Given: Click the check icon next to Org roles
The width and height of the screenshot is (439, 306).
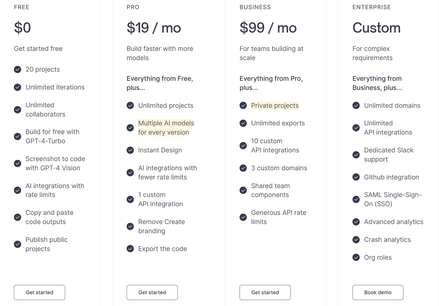Looking at the screenshot, I should tap(356, 258).
